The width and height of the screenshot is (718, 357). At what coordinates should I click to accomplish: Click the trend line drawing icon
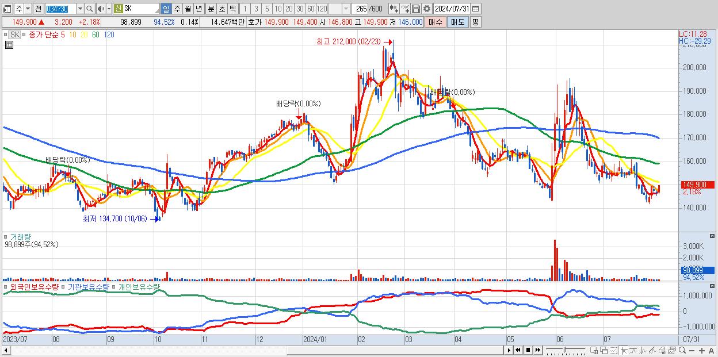(x=633, y=351)
